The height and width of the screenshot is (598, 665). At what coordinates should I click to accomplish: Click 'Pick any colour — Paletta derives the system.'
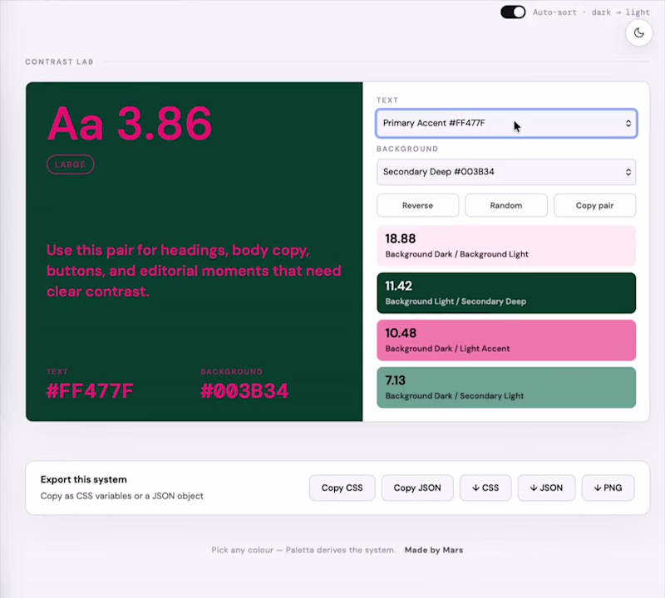point(303,550)
